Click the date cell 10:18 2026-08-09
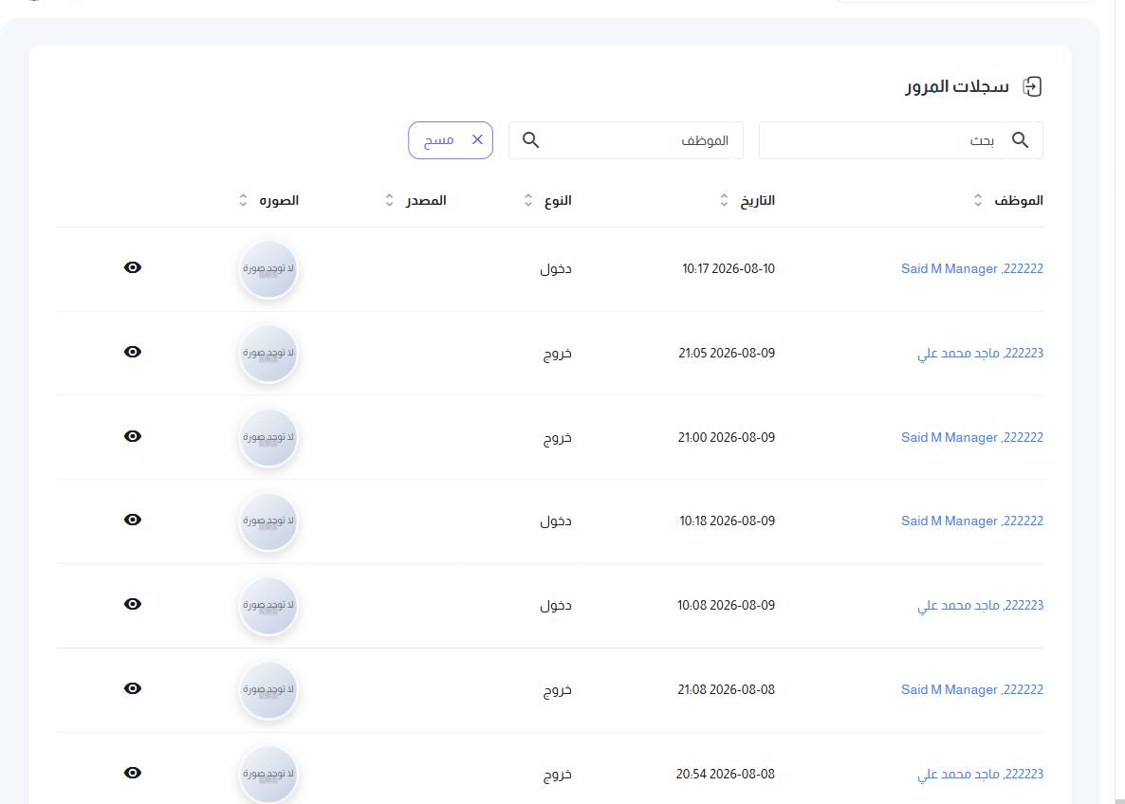This screenshot has height=804, width=1125. 728,521
